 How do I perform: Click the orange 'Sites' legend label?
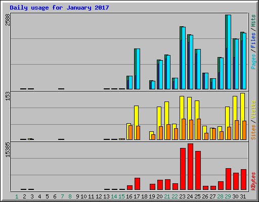point(253,132)
